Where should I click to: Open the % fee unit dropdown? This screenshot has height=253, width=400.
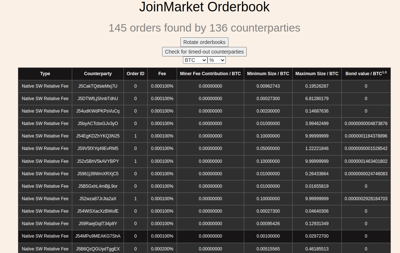point(217,60)
